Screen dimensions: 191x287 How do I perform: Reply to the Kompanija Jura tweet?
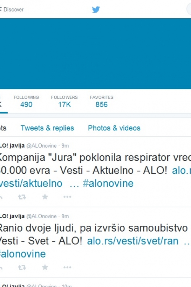(1, 197)
